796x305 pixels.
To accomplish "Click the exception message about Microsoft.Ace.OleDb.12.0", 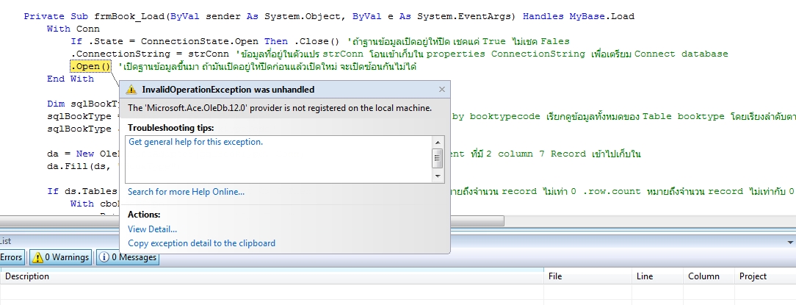I will 280,108.
